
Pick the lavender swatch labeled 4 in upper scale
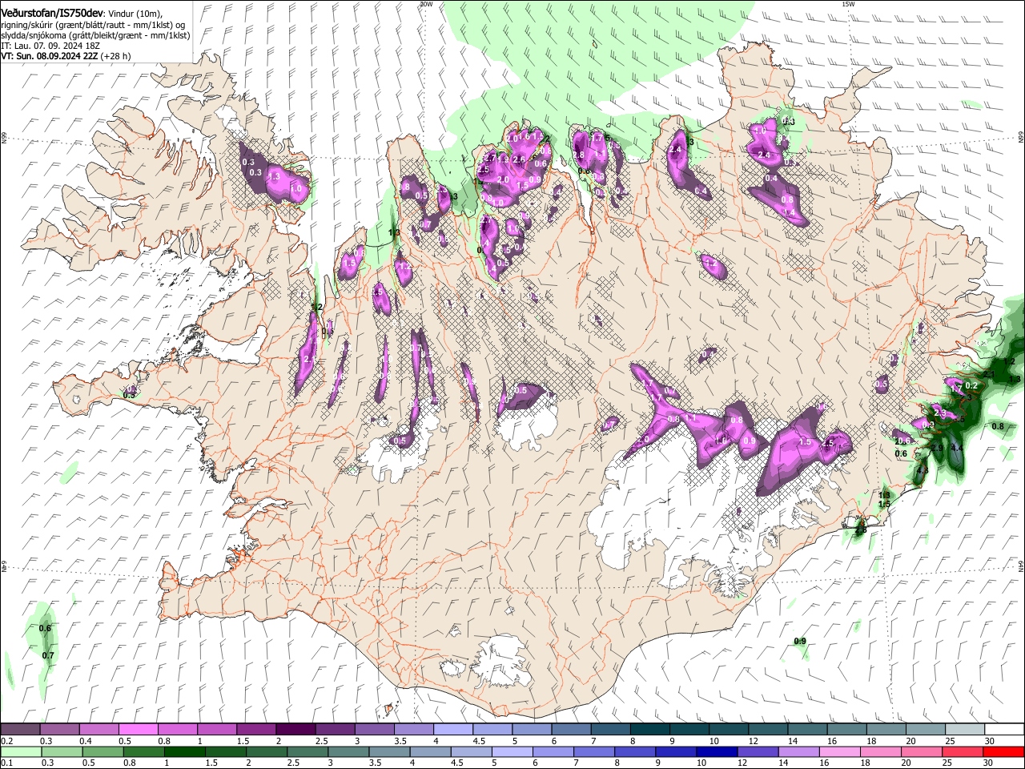click(x=452, y=729)
